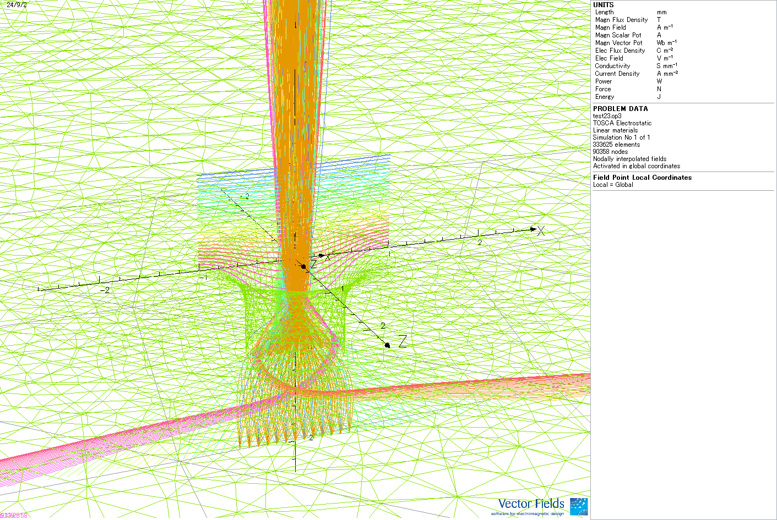
Task: Click the 333625 elements line
Action: coord(616,145)
